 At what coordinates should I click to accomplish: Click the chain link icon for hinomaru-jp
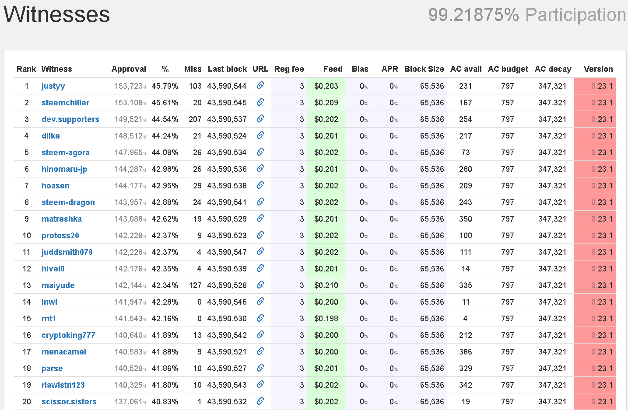(260, 169)
